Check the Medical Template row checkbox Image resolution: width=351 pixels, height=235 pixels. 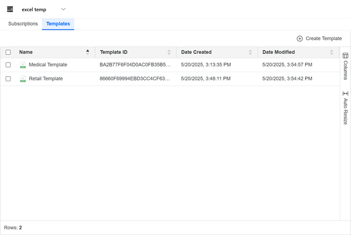click(x=8, y=65)
